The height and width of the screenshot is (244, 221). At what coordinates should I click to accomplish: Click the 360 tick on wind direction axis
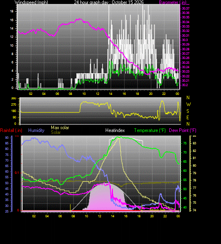[14, 98]
